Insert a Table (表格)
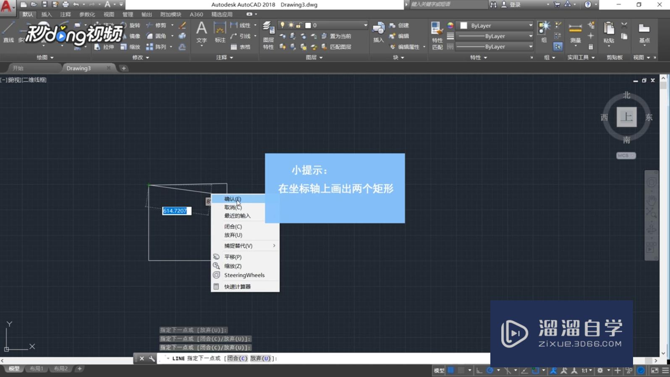Image resolution: width=670 pixels, height=377 pixels. (241, 47)
